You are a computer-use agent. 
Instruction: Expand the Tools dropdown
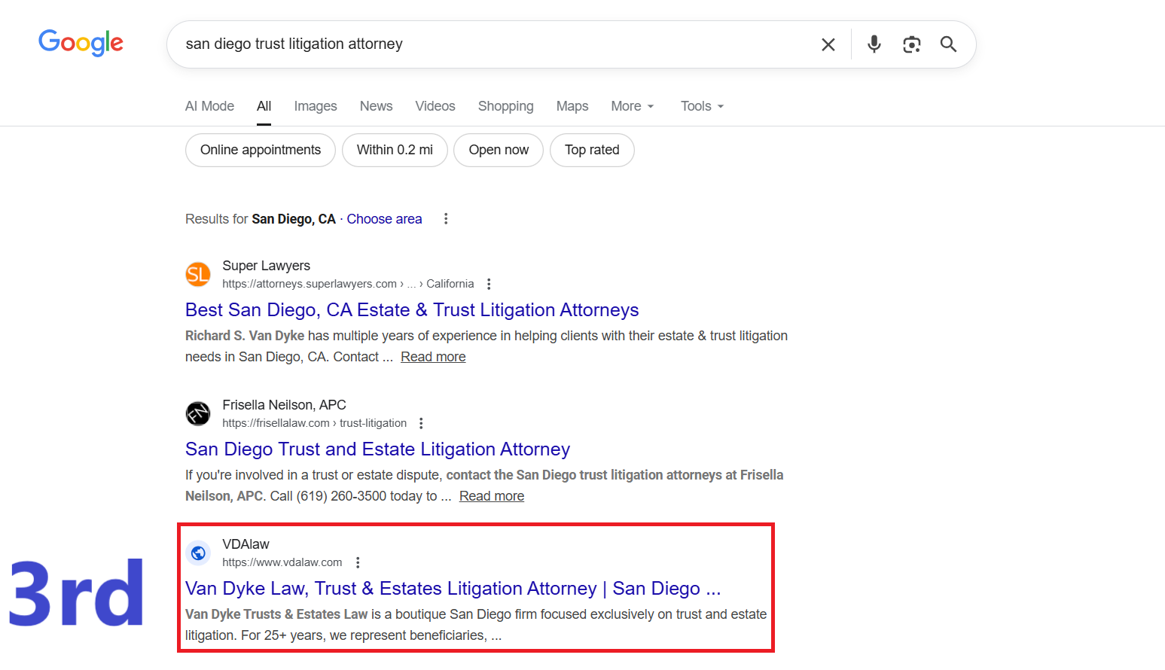[x=702, y=106]
